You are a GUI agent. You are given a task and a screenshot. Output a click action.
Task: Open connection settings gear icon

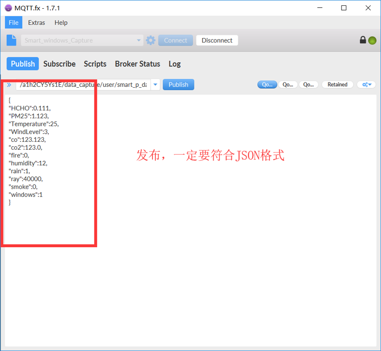pyautogui.click(x=151, y=40)
